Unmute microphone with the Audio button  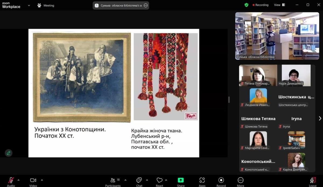coord(11,181)
